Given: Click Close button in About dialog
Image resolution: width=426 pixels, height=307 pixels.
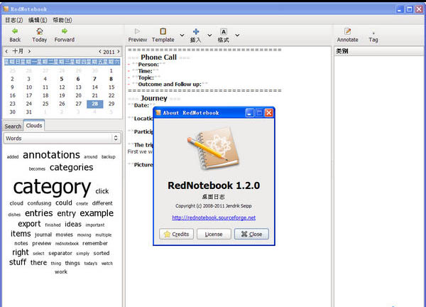Looking at the screenshot, I should click(251, 234).
